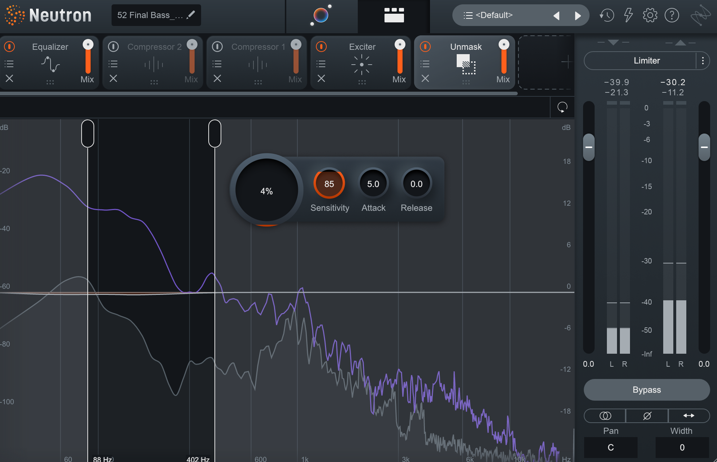Image resolution: width=717 pixels, height=462 pixels.
Task: Click the Width value field
Action: tap(682, 448)
